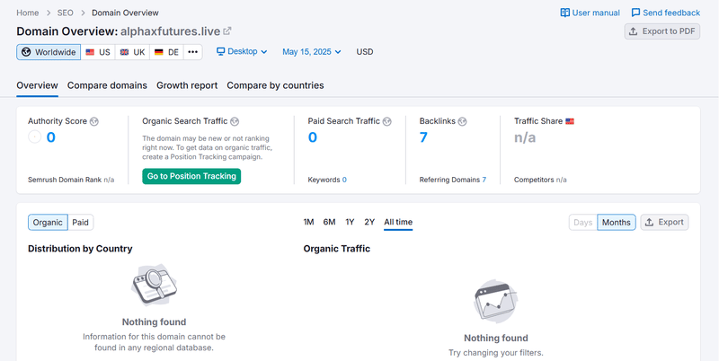Click the Distribution by Country heading
This screenshot has height=361, width=719.
point(80,249)
